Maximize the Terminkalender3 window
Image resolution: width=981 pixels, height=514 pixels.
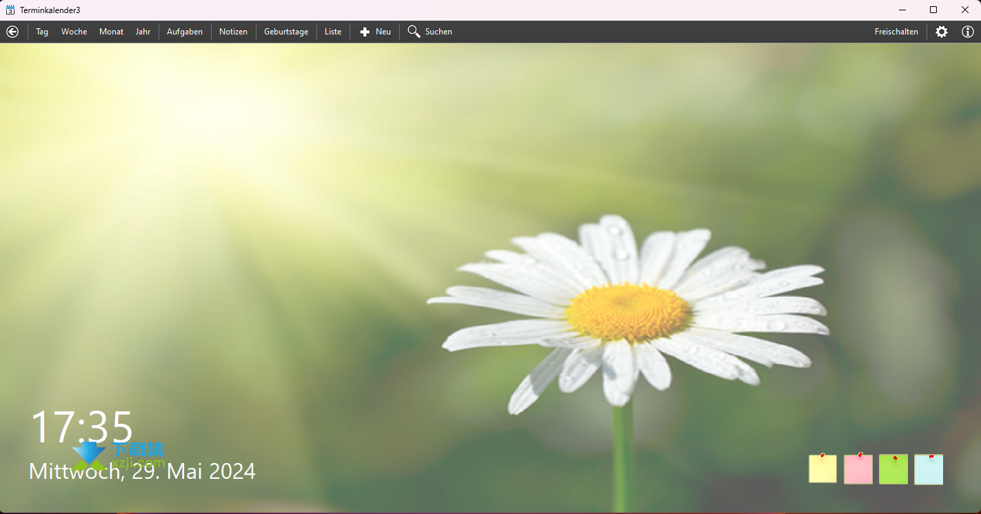[x=933, y=10]
